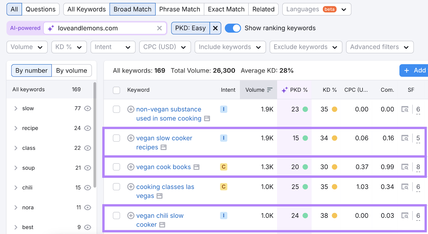The height and width of the screenshot is (234, 428).
Task: Open the Languages beta dropdown
Action: (317, 9)
